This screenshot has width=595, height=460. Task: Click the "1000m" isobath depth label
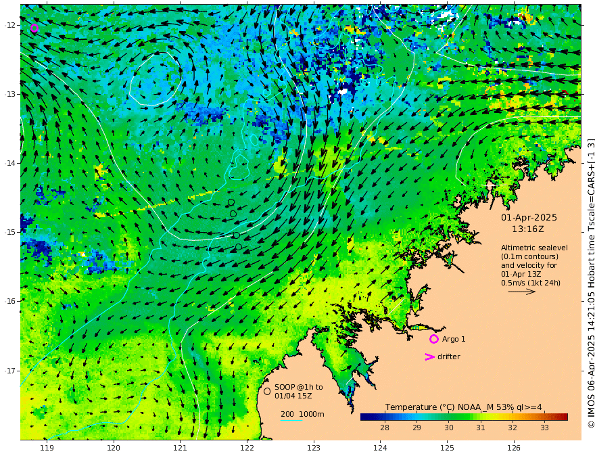pos(312,414)
